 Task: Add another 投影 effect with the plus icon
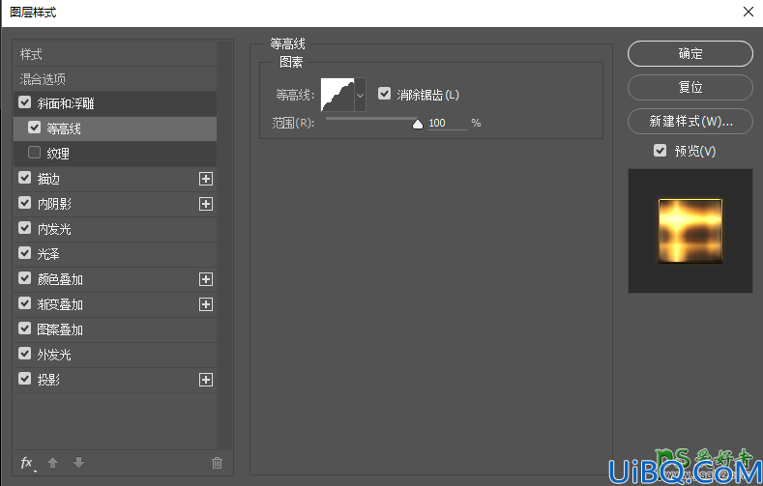pos(206,380)
